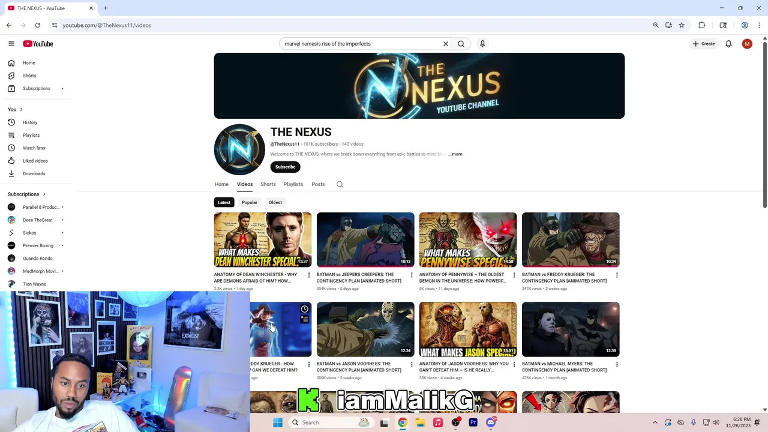This screenshot has width=768, height=432.
Task: Click Watch later clock on hovered thumbnail
Action: coord(304,309)
